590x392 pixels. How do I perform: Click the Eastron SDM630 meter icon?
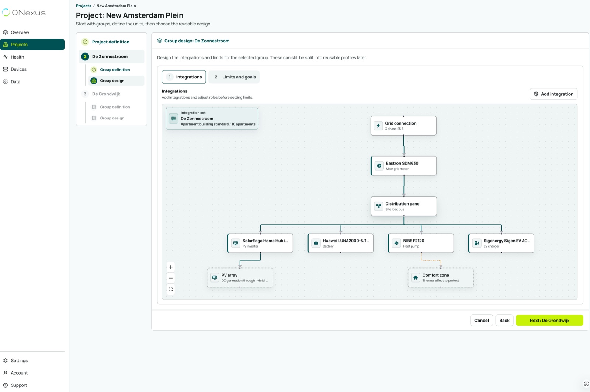(x=379, y=166)
